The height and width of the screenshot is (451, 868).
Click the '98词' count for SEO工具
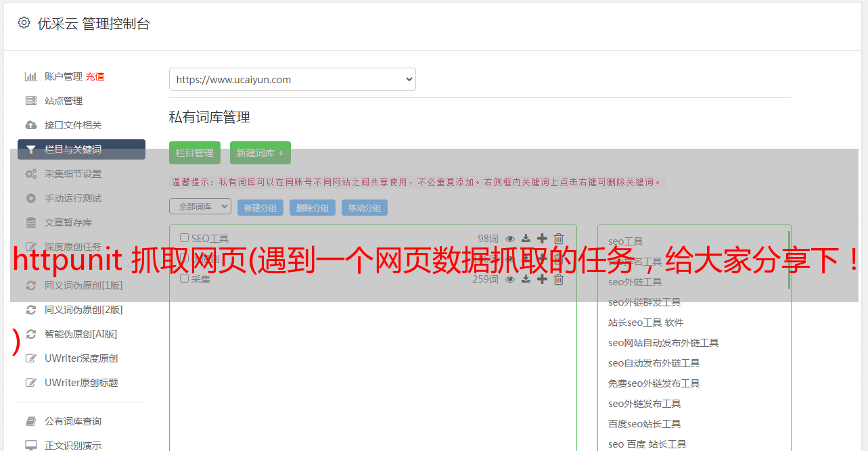coord(488,239)
